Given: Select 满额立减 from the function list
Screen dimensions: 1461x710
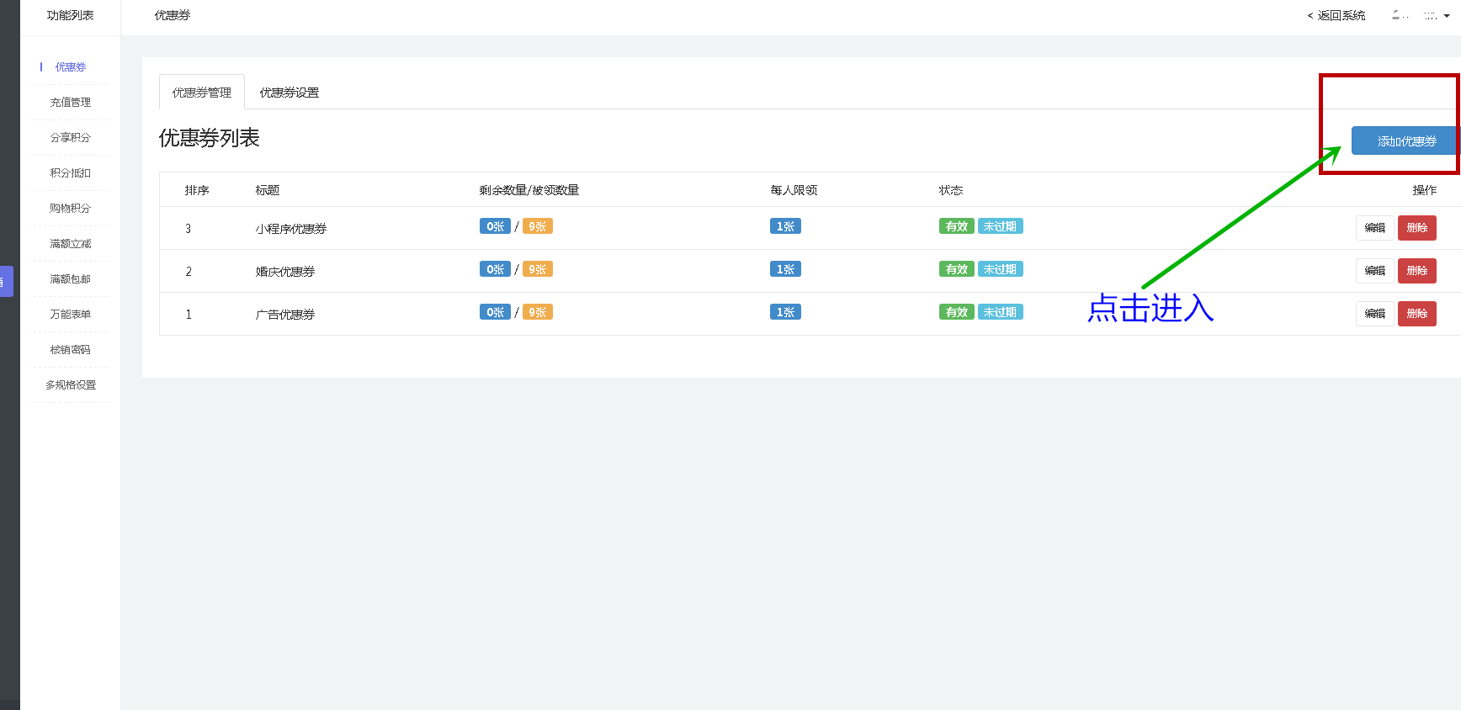Looking at the screenshot, I should coord(71,244).
